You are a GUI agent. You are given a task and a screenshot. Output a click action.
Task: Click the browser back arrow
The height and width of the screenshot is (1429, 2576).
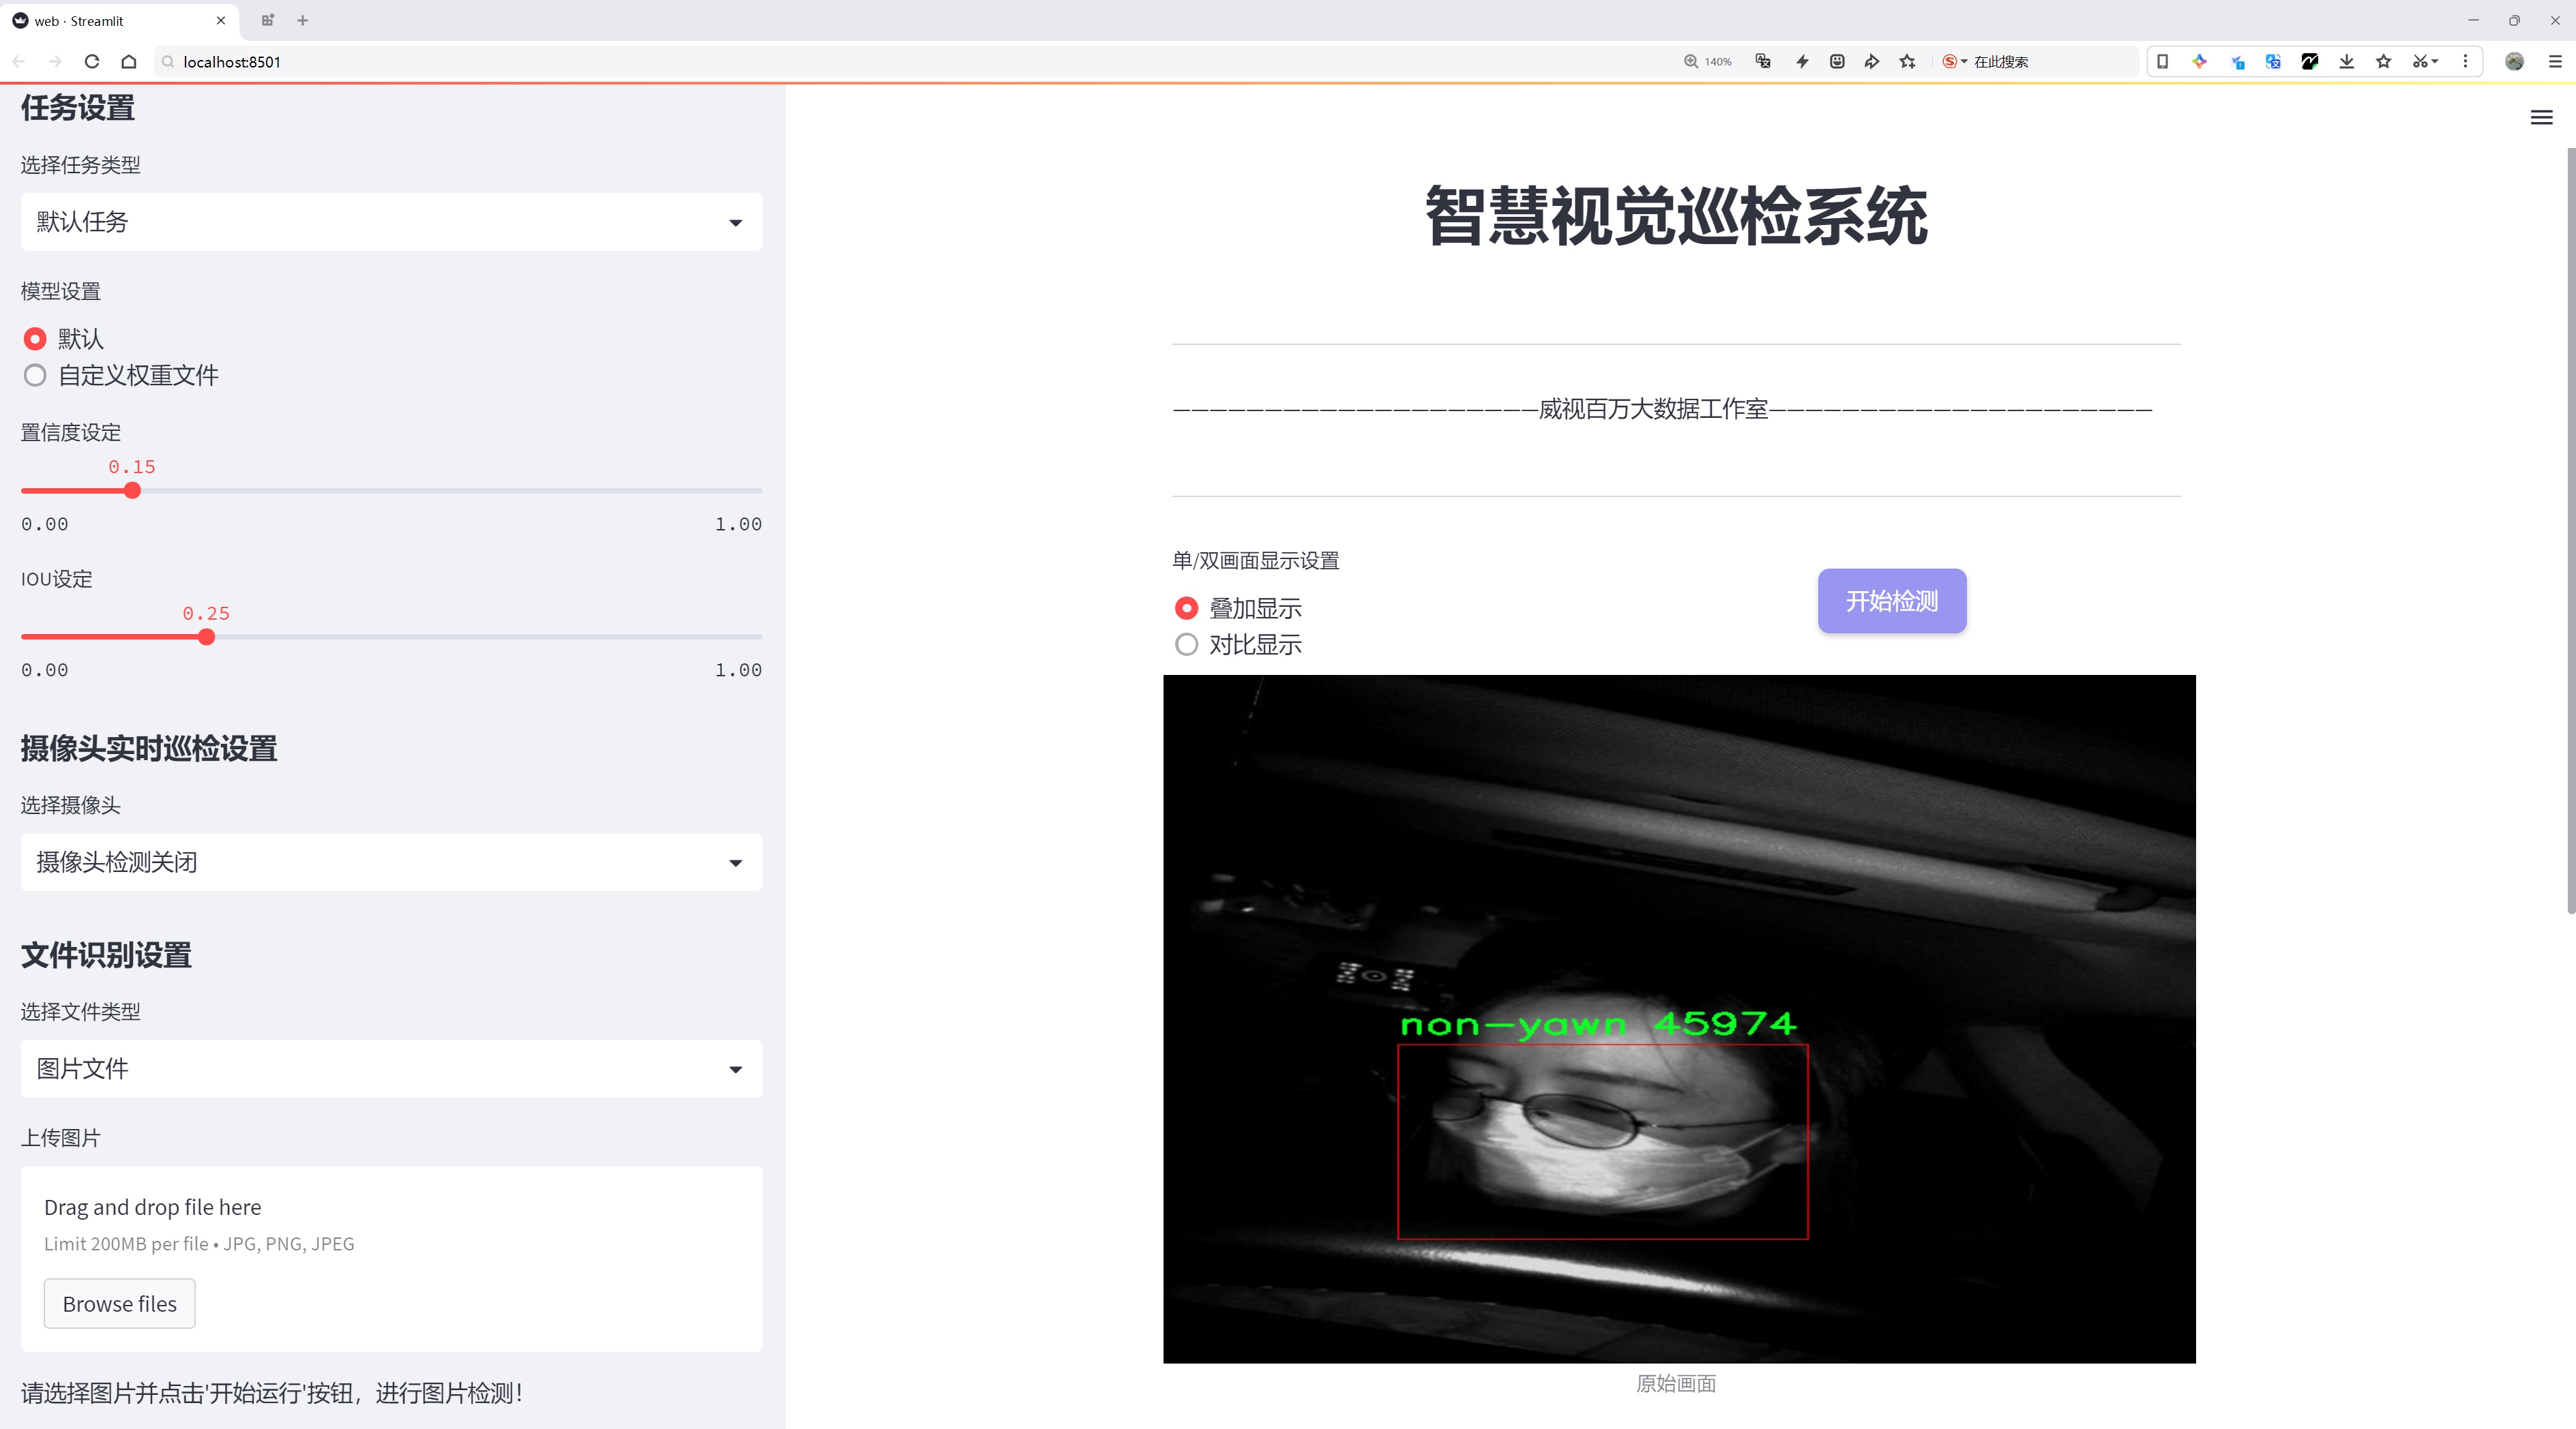tap(19, 61)
